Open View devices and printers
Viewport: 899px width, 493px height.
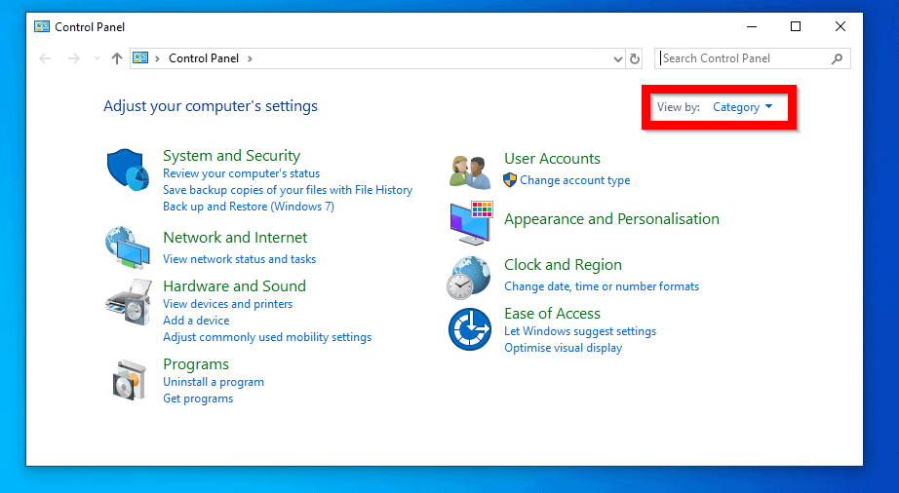click(x=227, y=304)
